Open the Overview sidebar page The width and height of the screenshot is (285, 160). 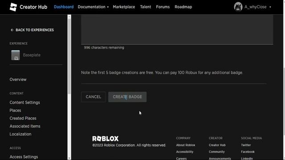18,80
